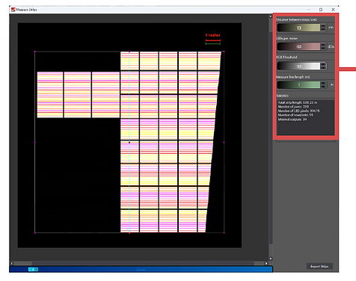
Task: Decrease the RGB Threshold value
Action: point(323,68)
